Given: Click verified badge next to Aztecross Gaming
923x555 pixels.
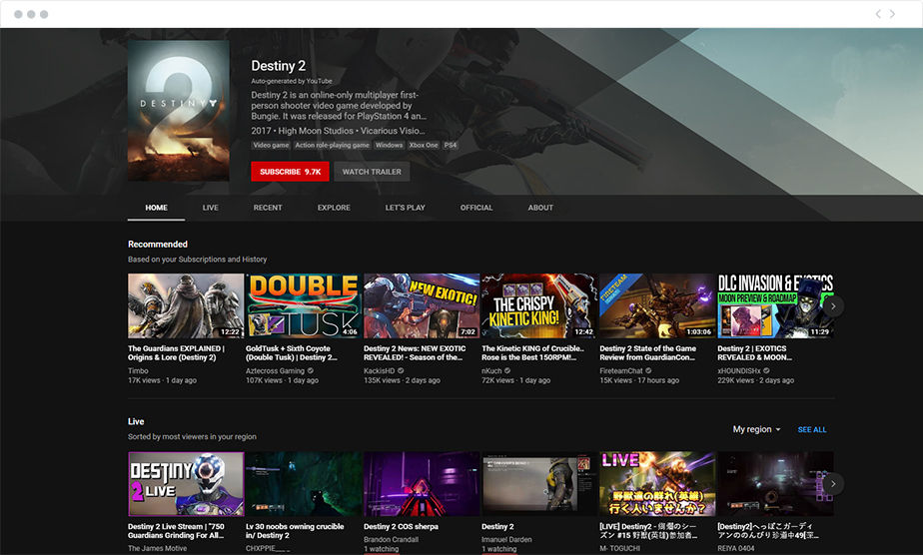Looking at the screenshot, I should (311, 371).
